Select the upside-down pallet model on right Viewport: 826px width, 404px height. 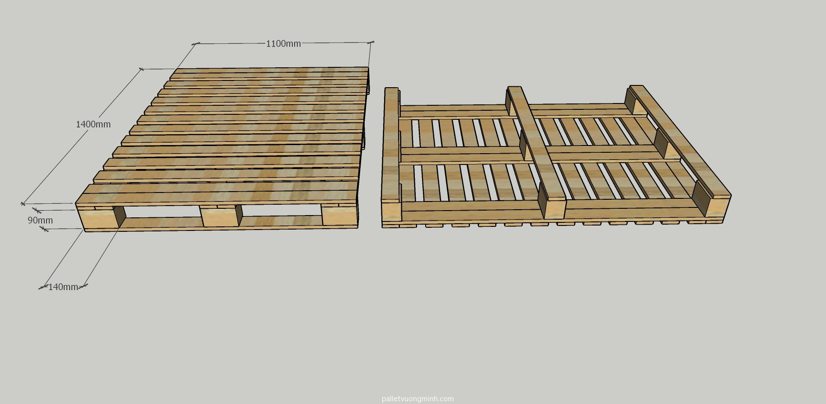pyautogui.click(x=556, y=156)
